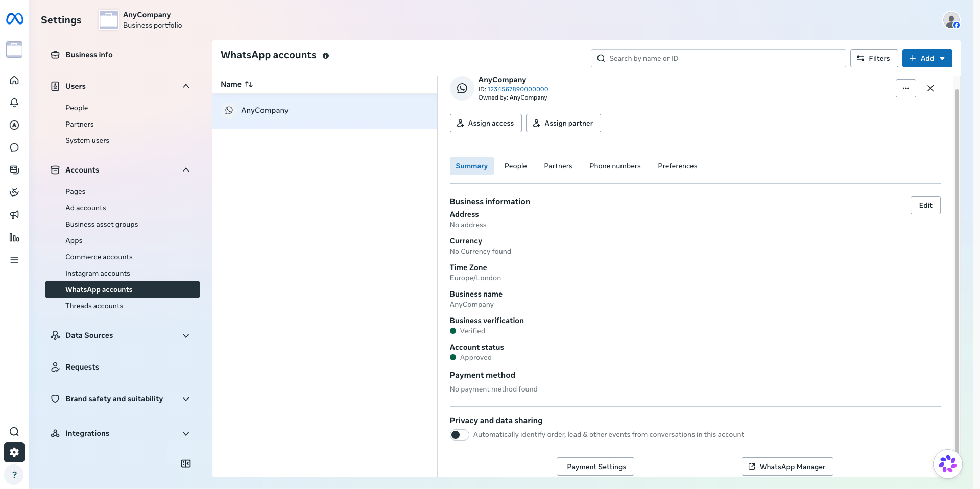The height and width of the screenshot is (489, 980).
Task: Expand the Integrations section
Action: [186, 433]
